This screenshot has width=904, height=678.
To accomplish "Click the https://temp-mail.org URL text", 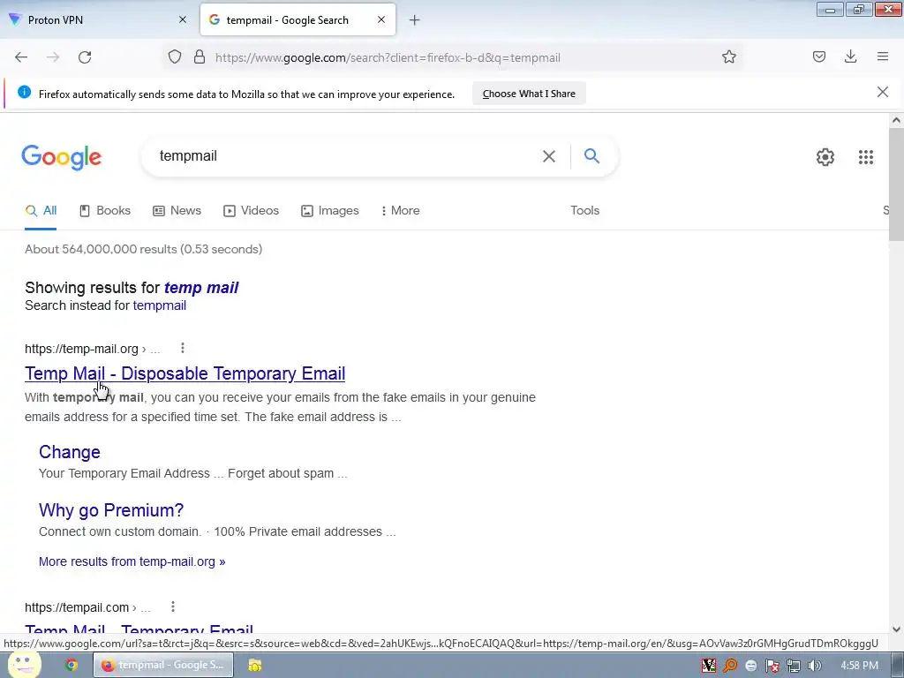I will click(81, 349).
